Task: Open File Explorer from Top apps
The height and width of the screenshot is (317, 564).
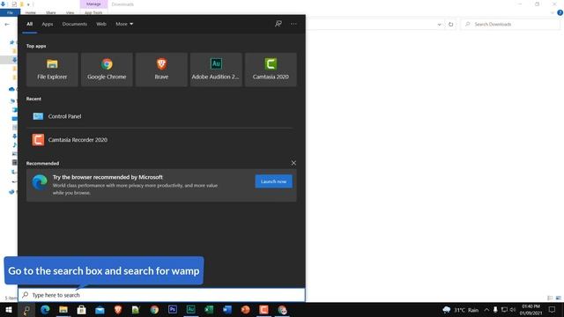Action: (52, 70)
